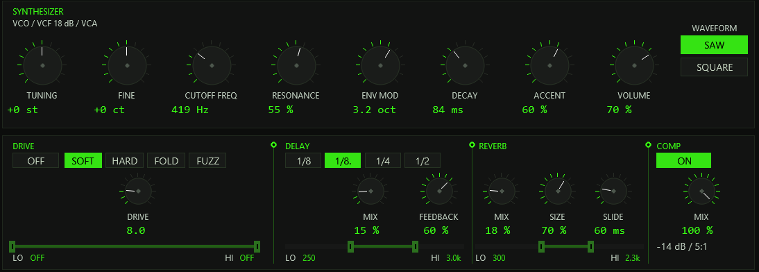Viewport: 759px width, 272px height.
Task: Click the delay FEEDBACK knob
Action: point(439,192)
